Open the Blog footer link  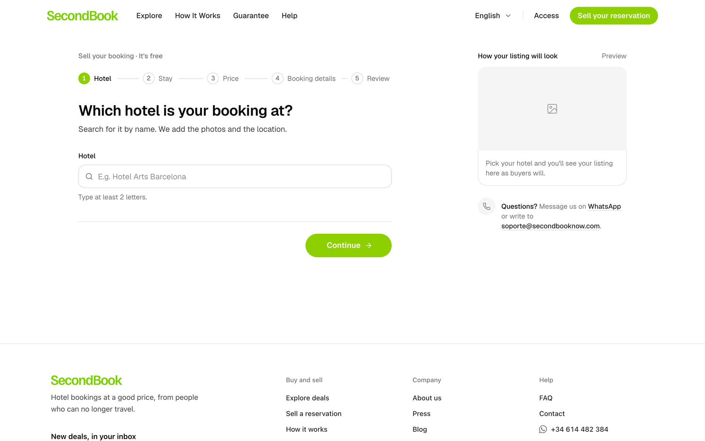[x=420, y=430]
